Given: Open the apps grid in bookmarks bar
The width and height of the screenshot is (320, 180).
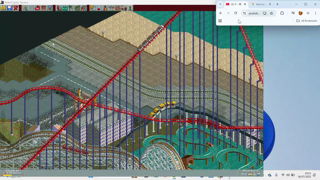Looking at the screenshot, I should click(220, 21).
